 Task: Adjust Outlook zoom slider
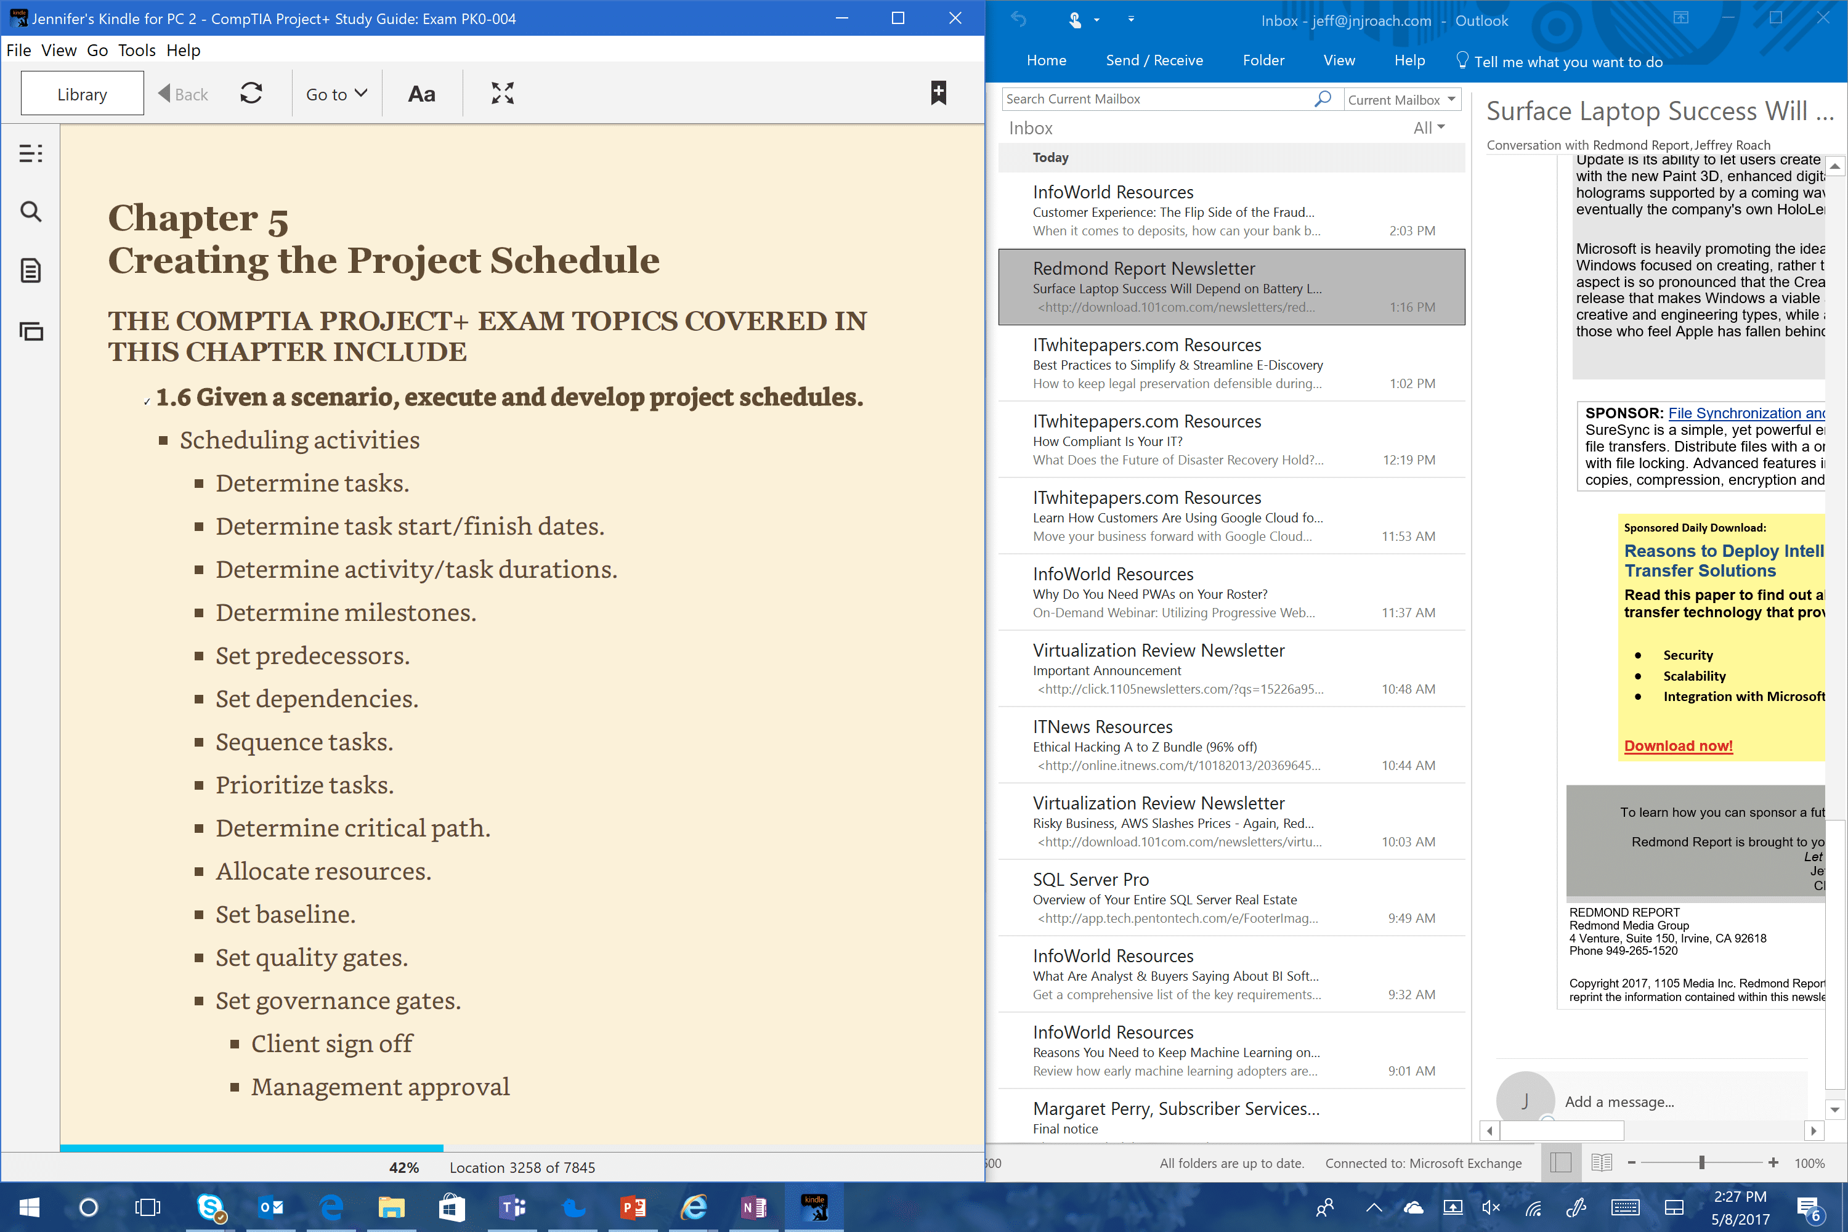1702,1163
